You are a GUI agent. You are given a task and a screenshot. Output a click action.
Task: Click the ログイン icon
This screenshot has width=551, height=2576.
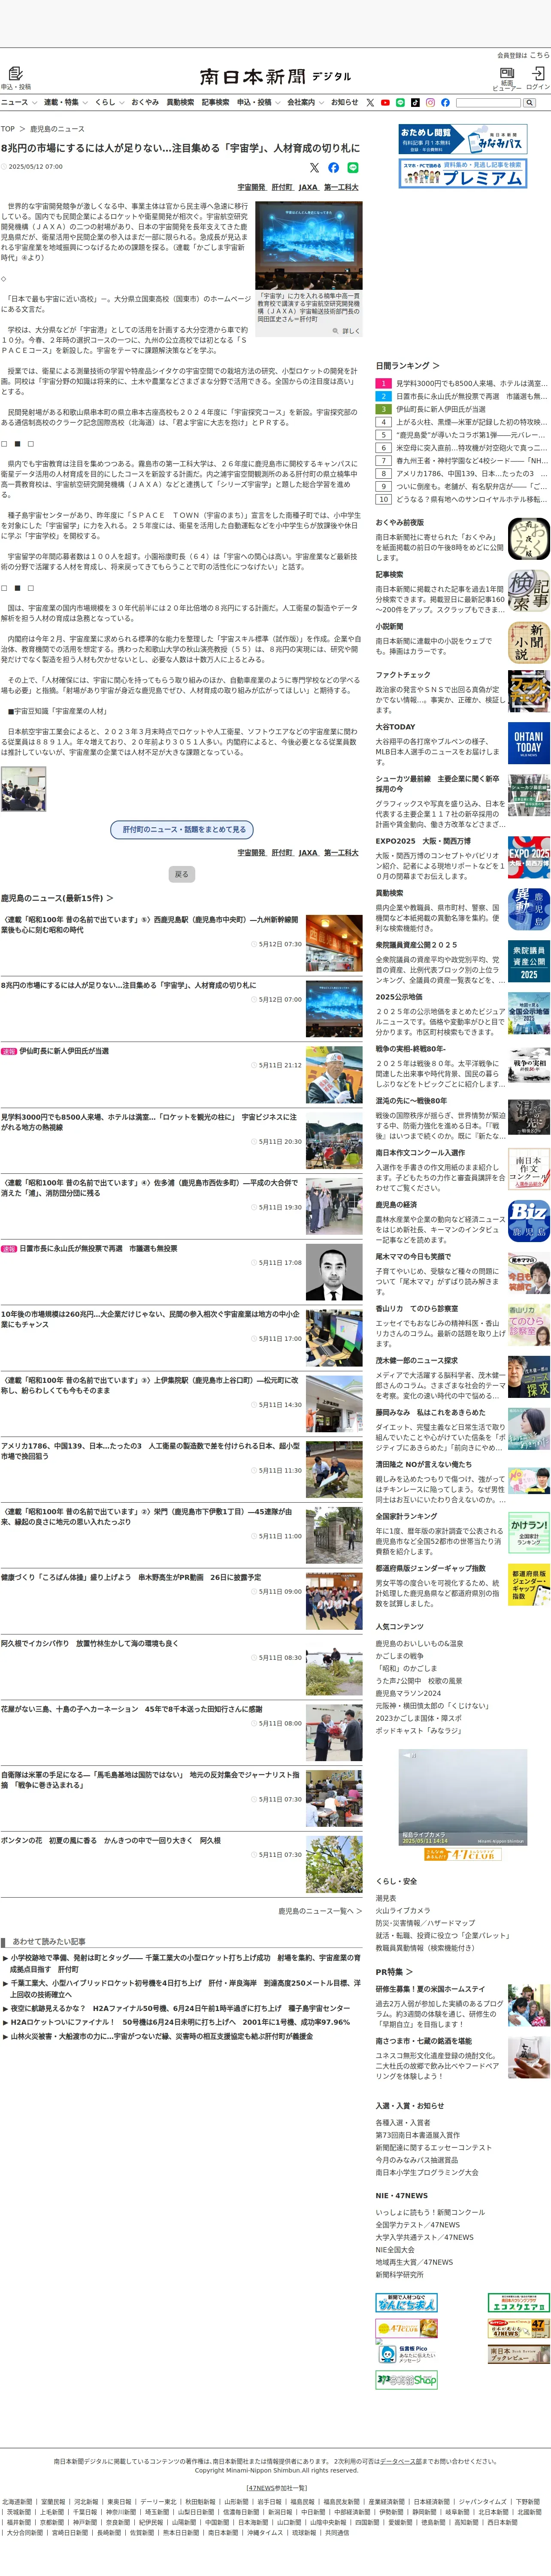538,73
